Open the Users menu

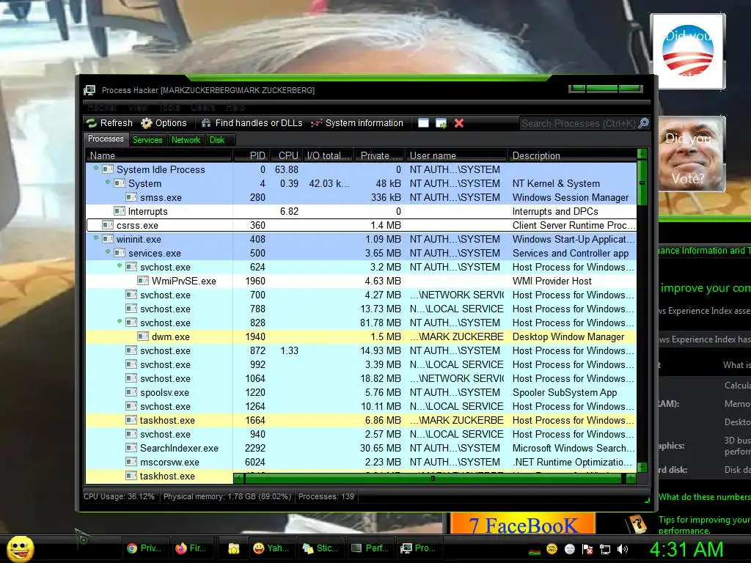click(x=203, y=107)
